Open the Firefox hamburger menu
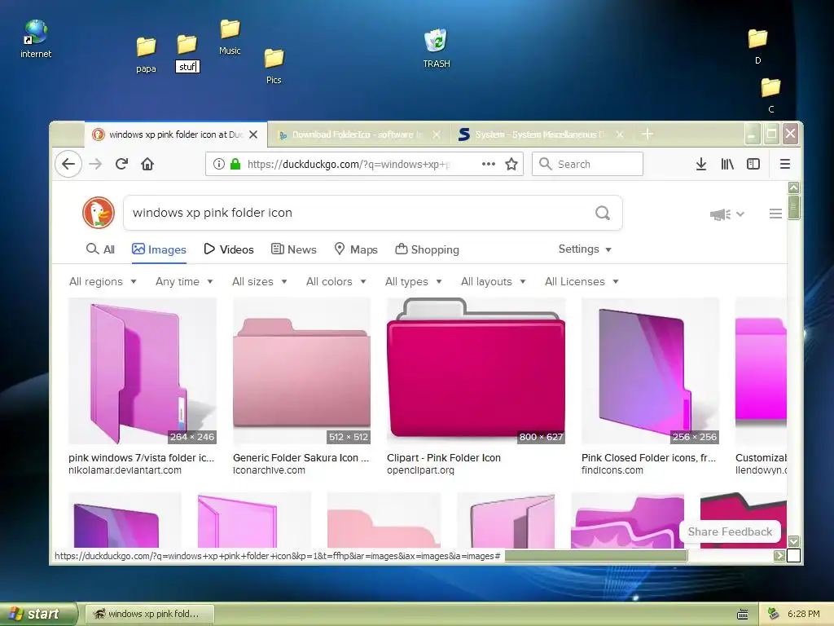This screenshot has height=626, width=834. 785,164
